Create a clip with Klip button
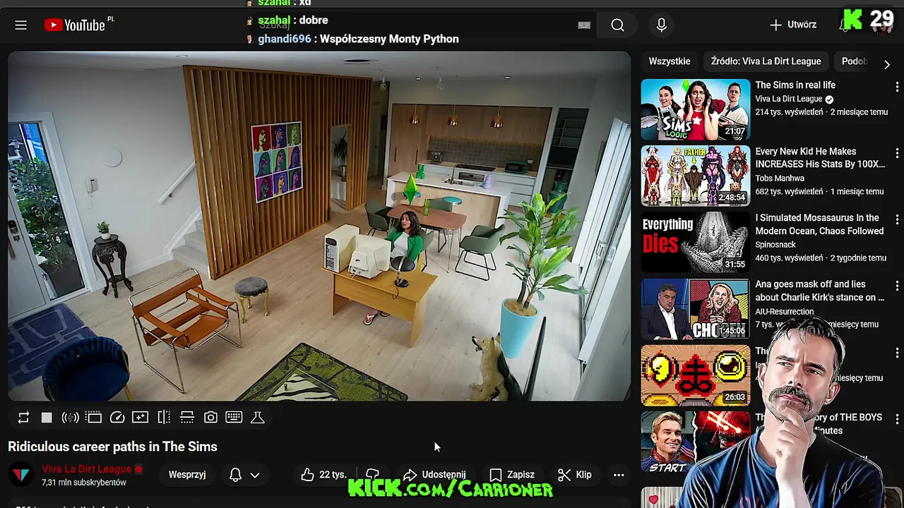The width and height of the screenshot is (904, 508). [576, 475]
